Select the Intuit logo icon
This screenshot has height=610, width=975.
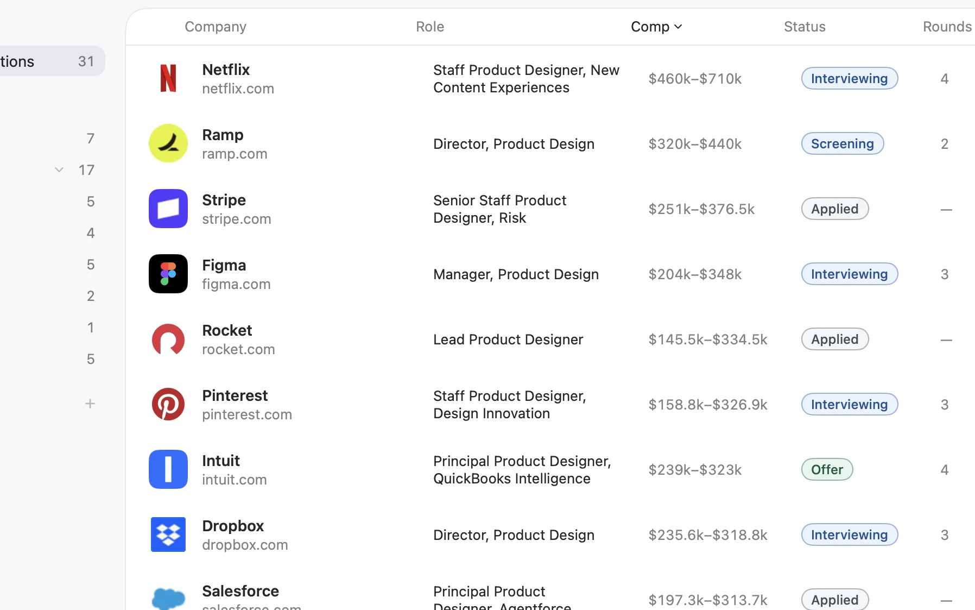click(168, 469)
